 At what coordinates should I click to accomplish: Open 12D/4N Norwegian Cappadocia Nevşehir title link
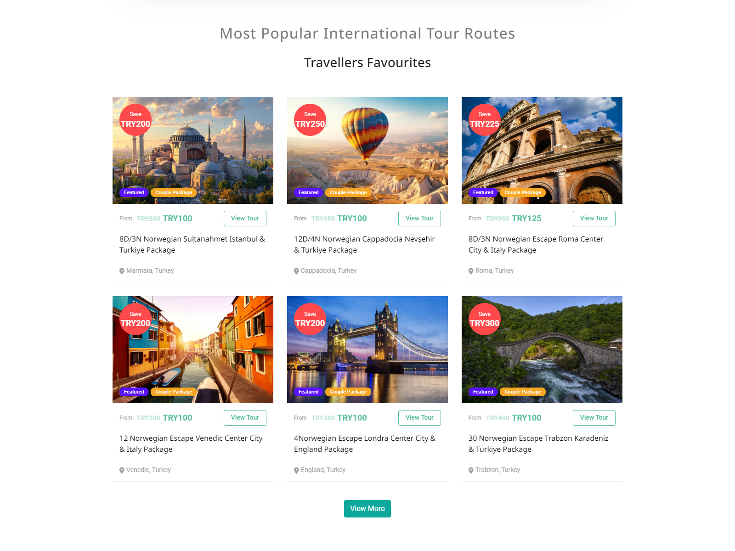pyautogui.click(x=364, y=245)
